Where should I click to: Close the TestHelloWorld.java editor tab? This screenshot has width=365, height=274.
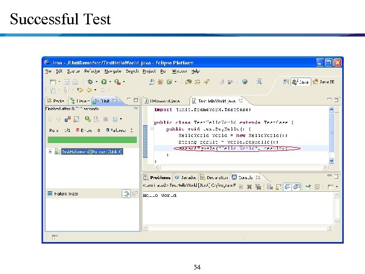(x=241, y=100)
